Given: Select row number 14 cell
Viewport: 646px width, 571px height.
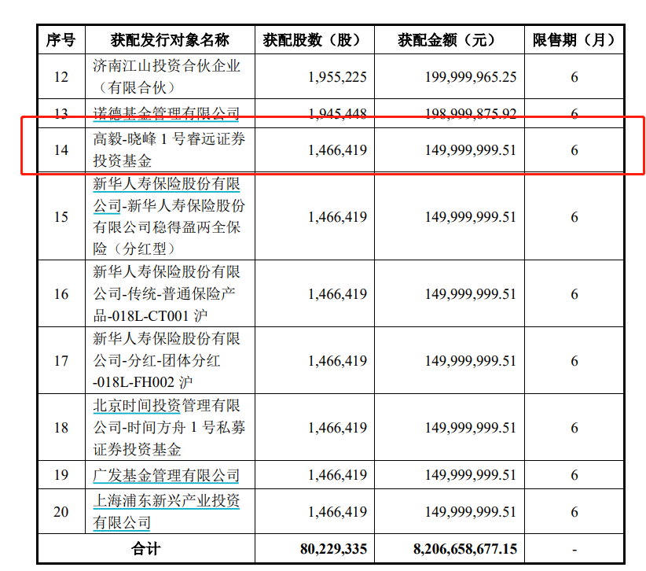Looking at the screenshot, I should pos(61,150).
